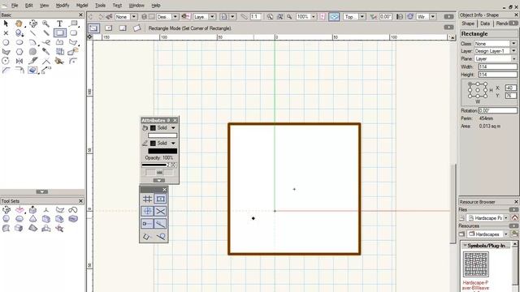520x292 pixels.
Task: Open the Model menu
Action: point(82,6)
